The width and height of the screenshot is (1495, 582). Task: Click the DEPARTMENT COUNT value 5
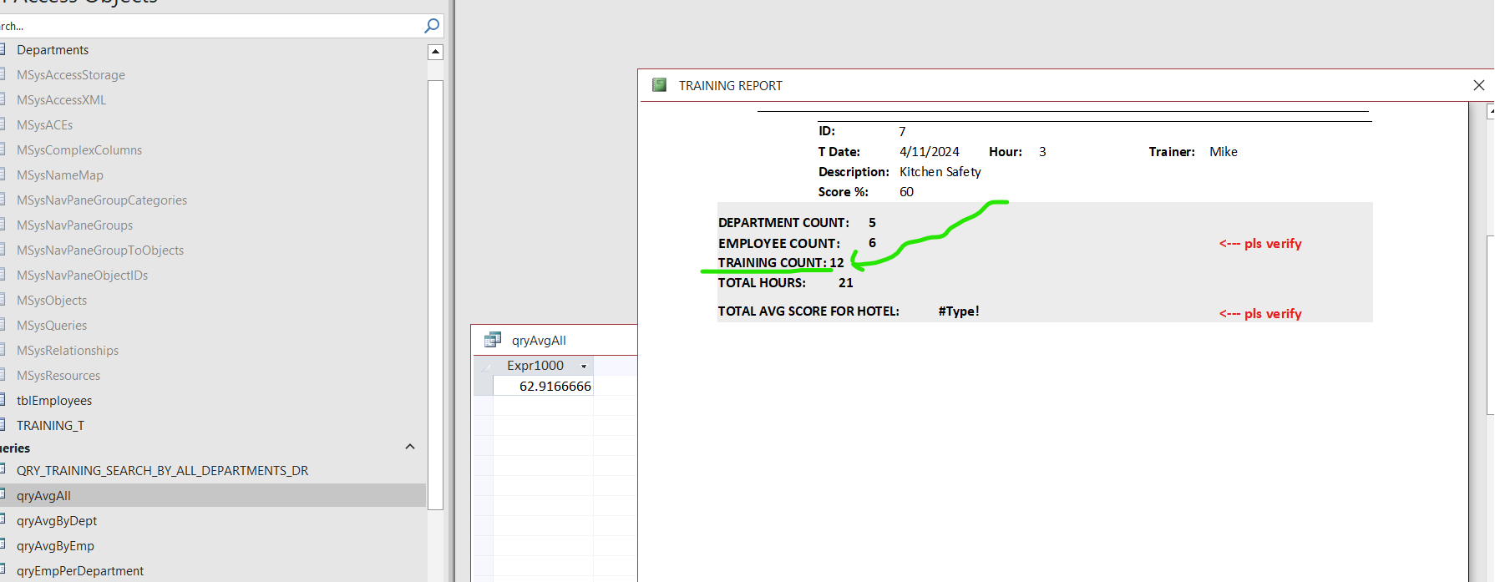pyautogui.click(x=872, y=223)
